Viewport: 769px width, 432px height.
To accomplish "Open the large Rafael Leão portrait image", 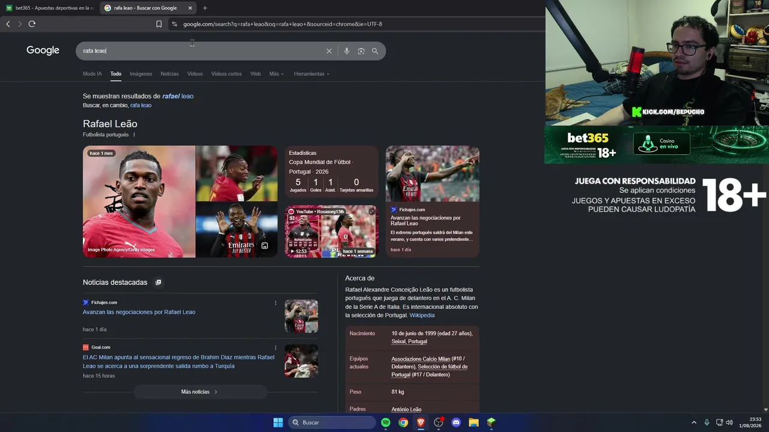I will tap(139, 202).
